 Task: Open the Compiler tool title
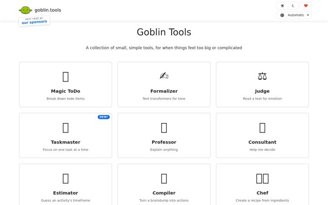click(164, 193)
